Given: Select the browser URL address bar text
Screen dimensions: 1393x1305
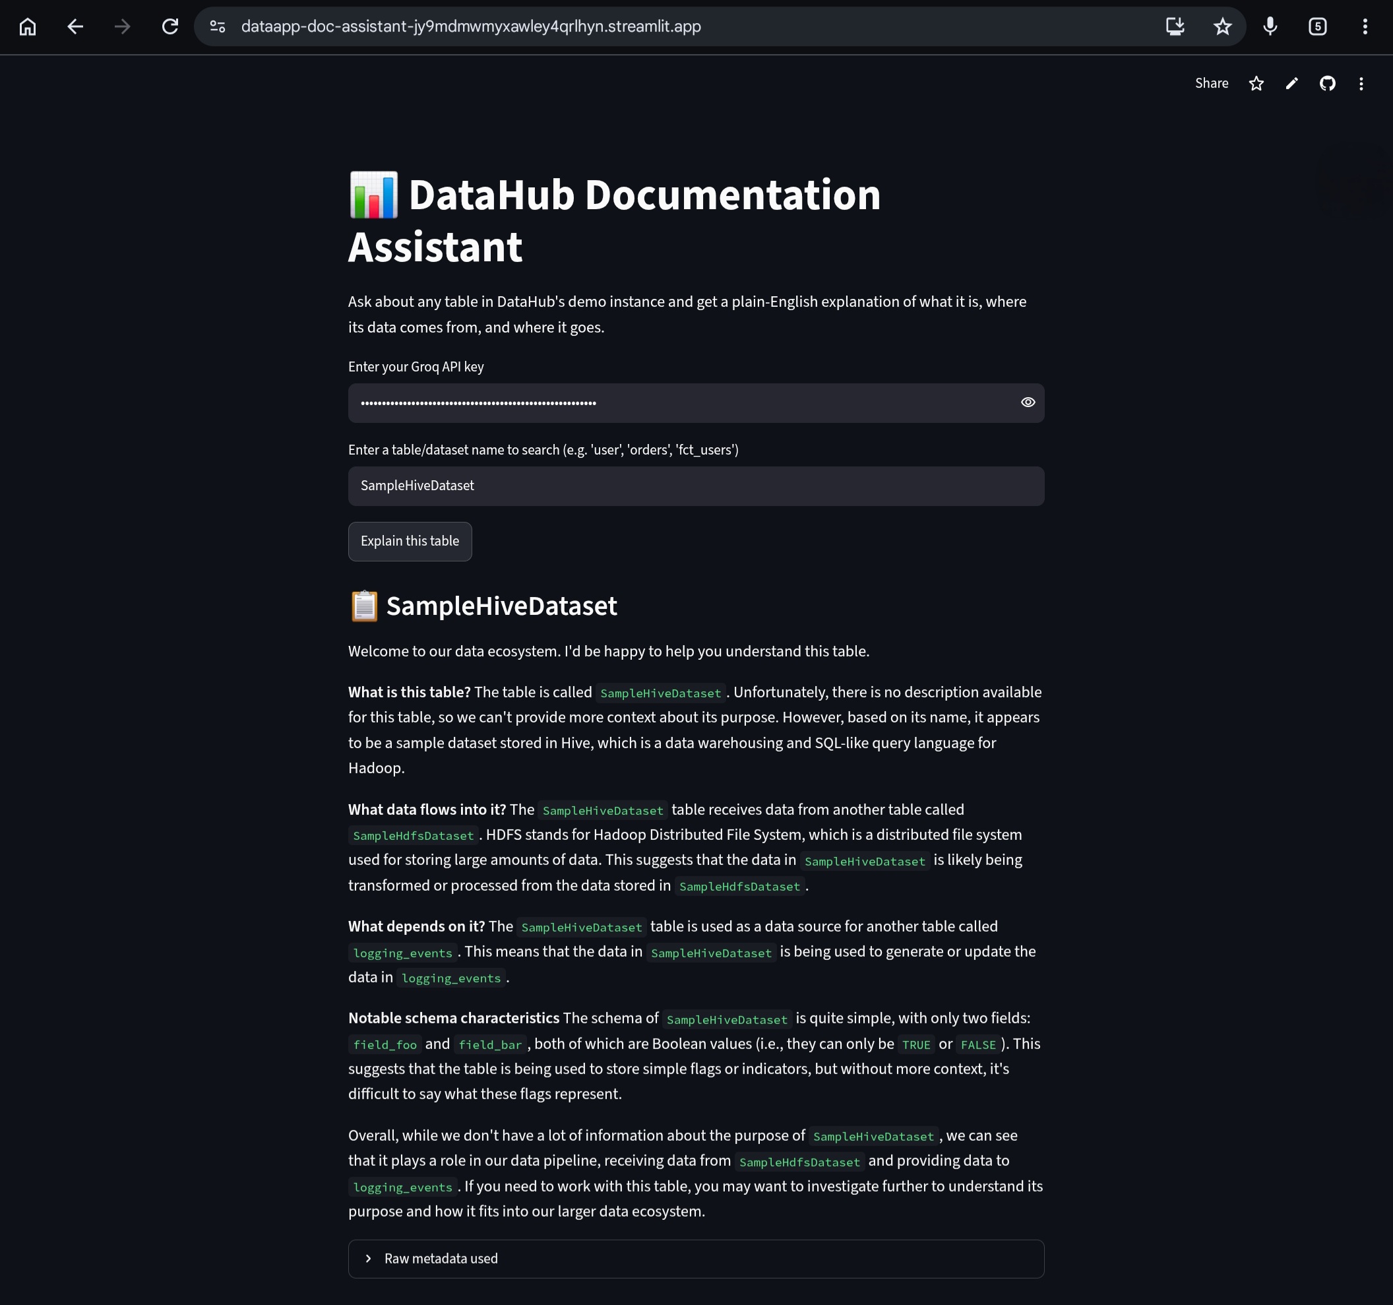Looking at the screenshot, I should click(471, 26).
